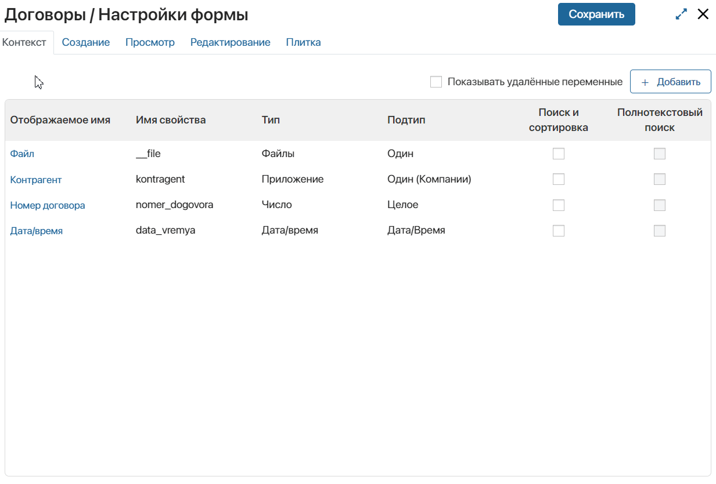The width and height of the screenshot is (716, 484).
Task: Click the Поиск и сортировка column header
Action: coord(559,120)
